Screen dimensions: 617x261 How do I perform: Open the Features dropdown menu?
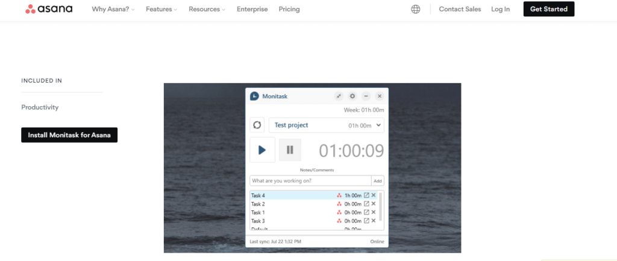[x=162, y=9]
